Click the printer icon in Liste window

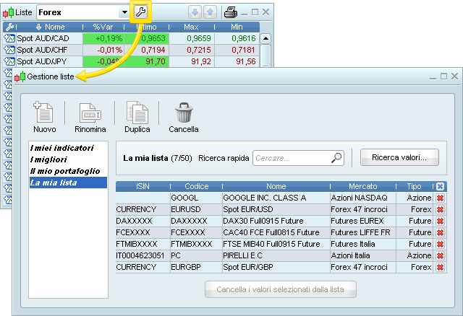click(231, 12)
